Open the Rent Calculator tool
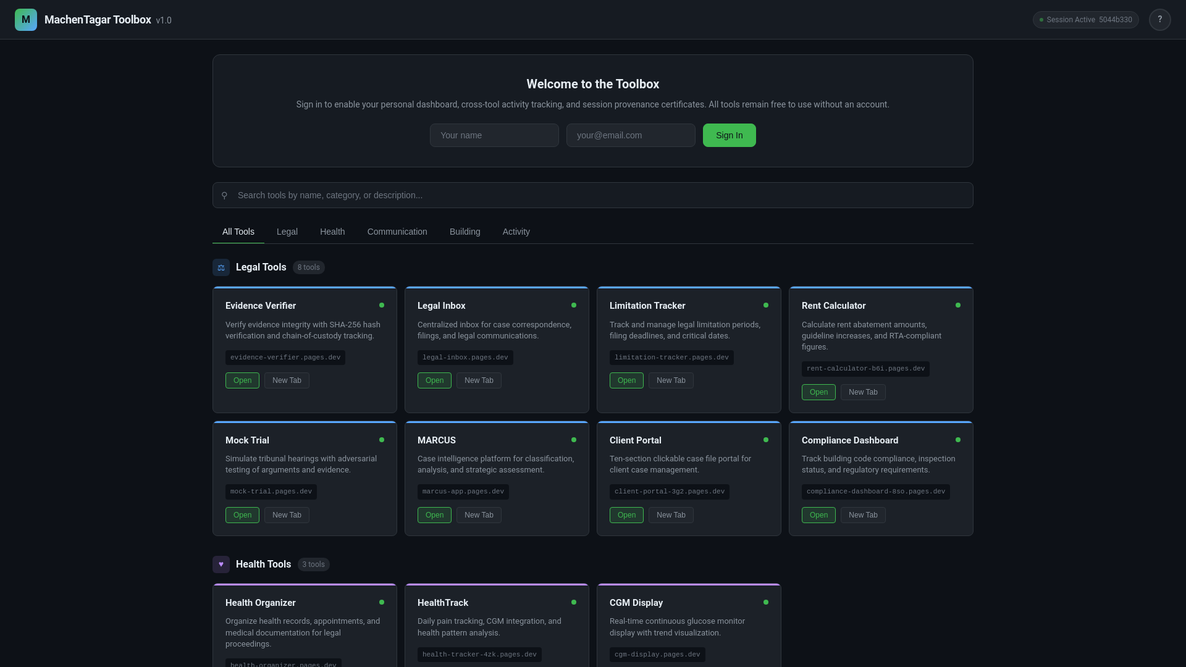This screenshot has width=1186, height=667. [818, 392]
